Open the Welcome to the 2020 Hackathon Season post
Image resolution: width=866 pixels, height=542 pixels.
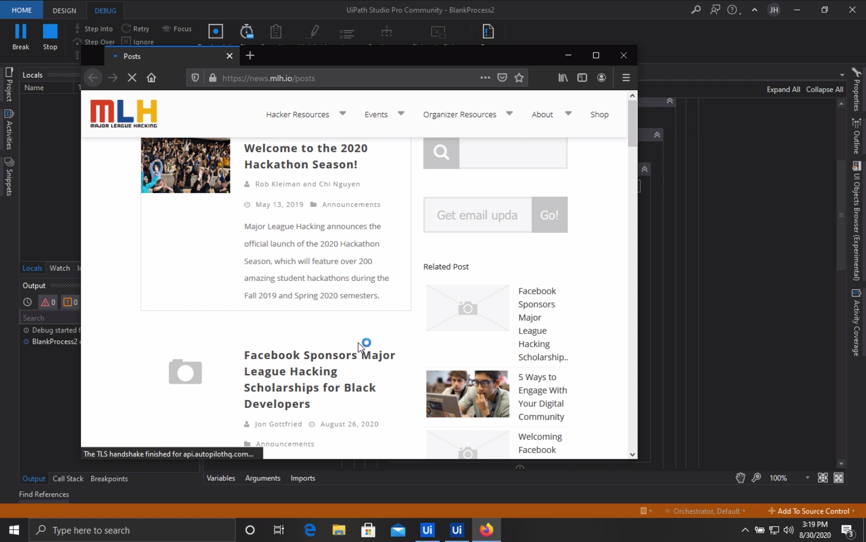point(306,156)
